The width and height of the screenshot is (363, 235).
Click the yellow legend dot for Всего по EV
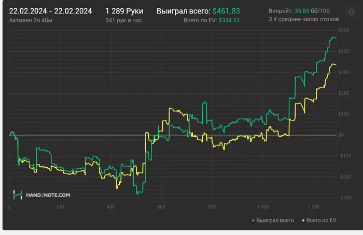point(303,221)
